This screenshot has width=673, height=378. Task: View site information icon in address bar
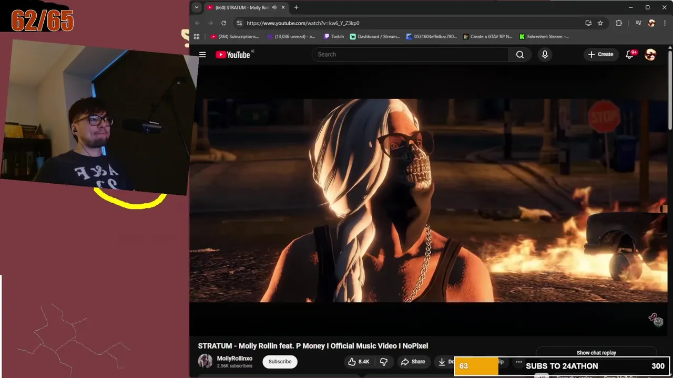(x=239, y=23)
